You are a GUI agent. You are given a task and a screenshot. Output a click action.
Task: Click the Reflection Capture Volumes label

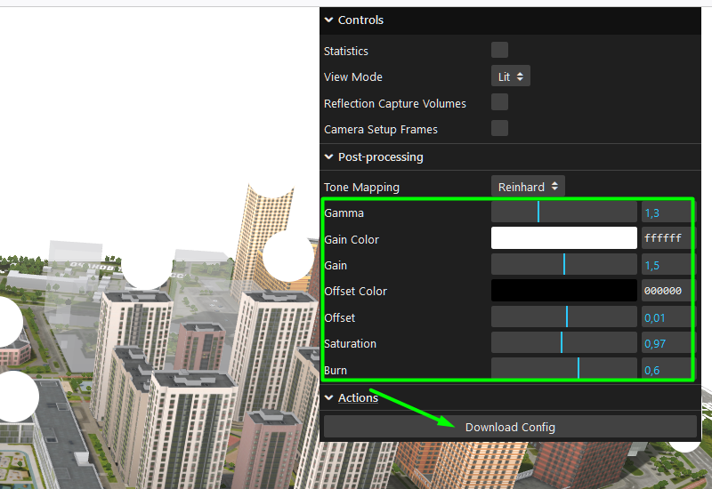tap(394, 104)
